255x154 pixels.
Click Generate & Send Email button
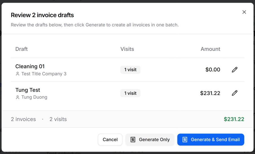click(211, 139)
